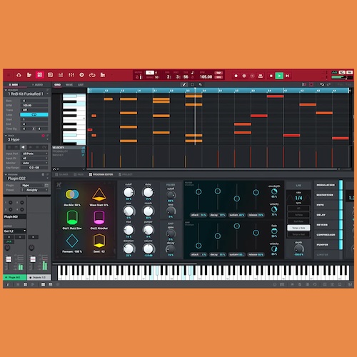This screenshot has width=357, height=357.
Task: Toggle the red track record-arm circle
Action: (x=43, y=136)
